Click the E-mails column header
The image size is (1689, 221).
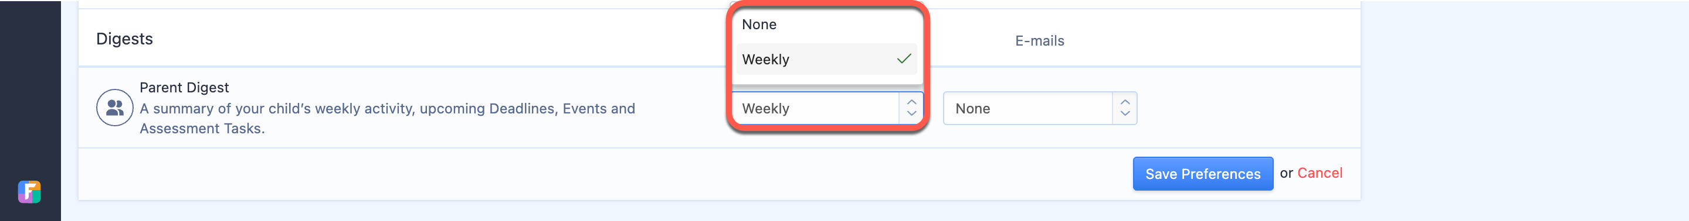point(1039,40)
